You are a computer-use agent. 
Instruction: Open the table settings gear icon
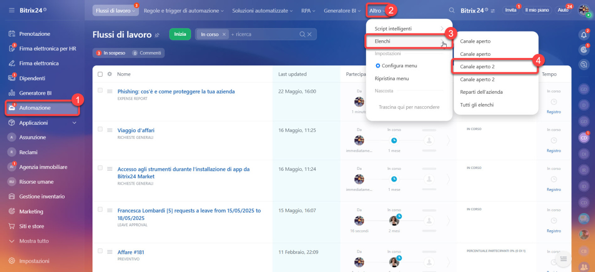[x=110, y=74]
